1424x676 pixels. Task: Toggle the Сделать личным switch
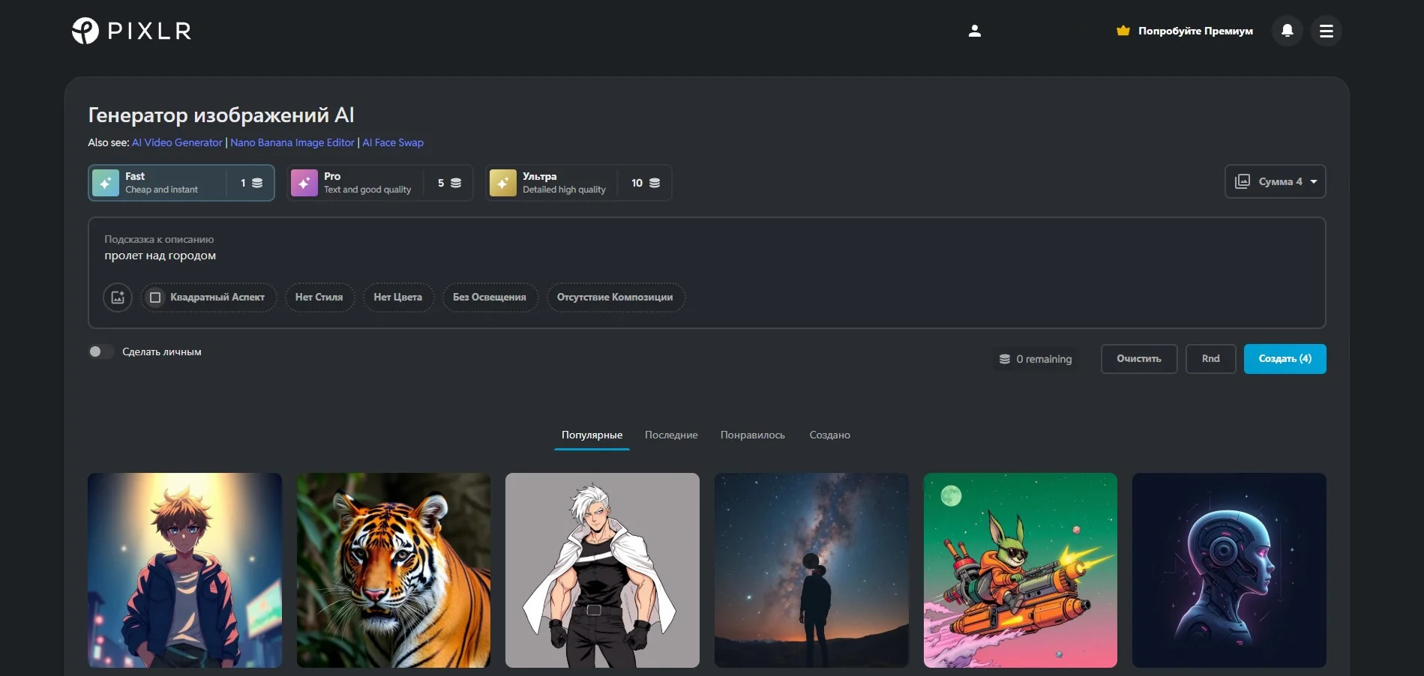coord(101,351)
